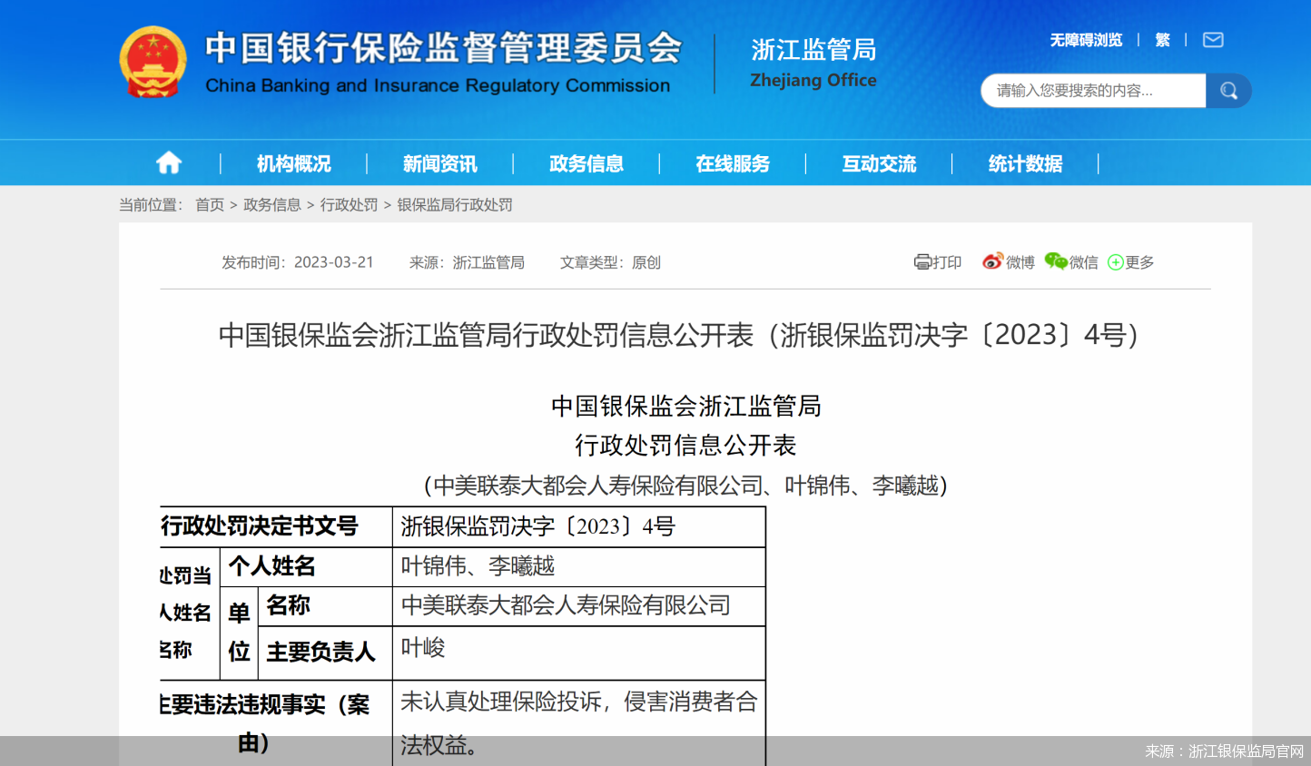Open the email envelope icon
The height and width of the screenshot is (766, 1311).
[x=1213, y=40]
